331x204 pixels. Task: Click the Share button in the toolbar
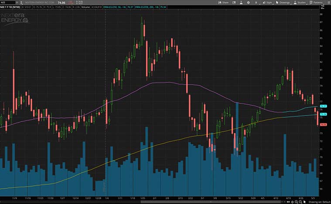(x=224, y=2)
